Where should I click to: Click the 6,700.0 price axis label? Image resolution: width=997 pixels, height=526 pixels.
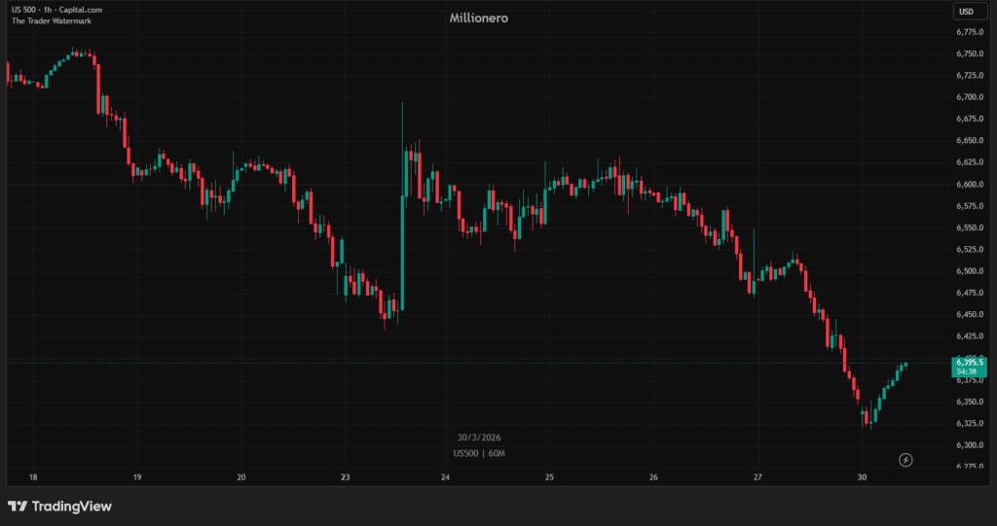tap(968, 97)
